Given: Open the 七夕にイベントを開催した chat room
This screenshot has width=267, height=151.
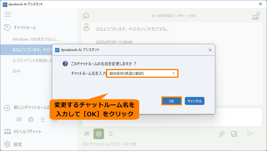Looking at the screenshot, I should [32, 60].
